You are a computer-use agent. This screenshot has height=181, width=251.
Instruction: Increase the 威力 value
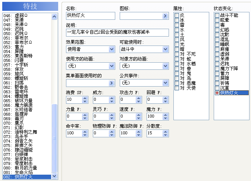(x=112, y=98)
